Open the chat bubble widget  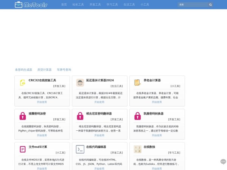click(x=222, y=161)
